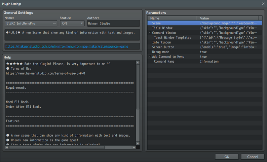Click the 'Terms of Use' help line
The width and height of the screenshot is (267, 162).
[19, 69]
